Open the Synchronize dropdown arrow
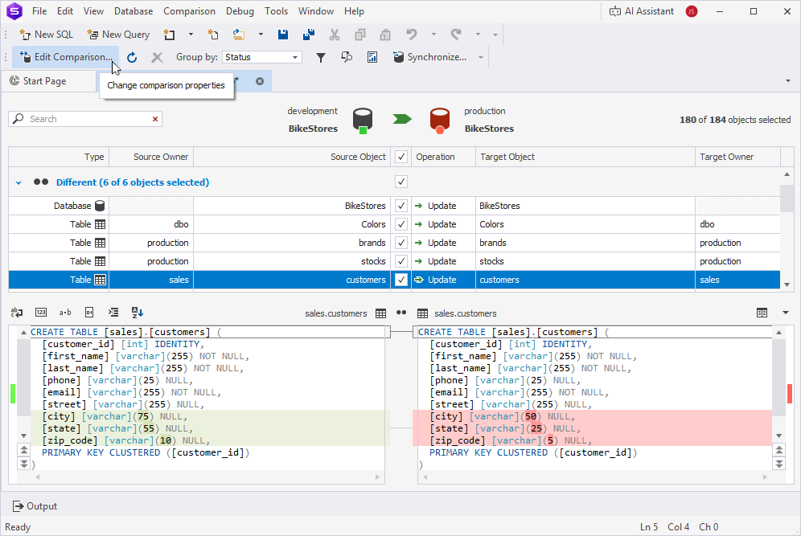The width and height of the screenshot is (801, 536). 481,57
